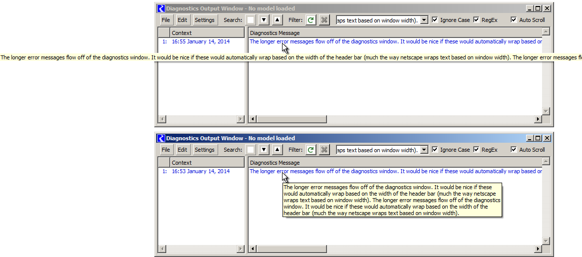
Task: Search downward arrow in bottom window
Action: pyautogui.click(x=264, y=150)
